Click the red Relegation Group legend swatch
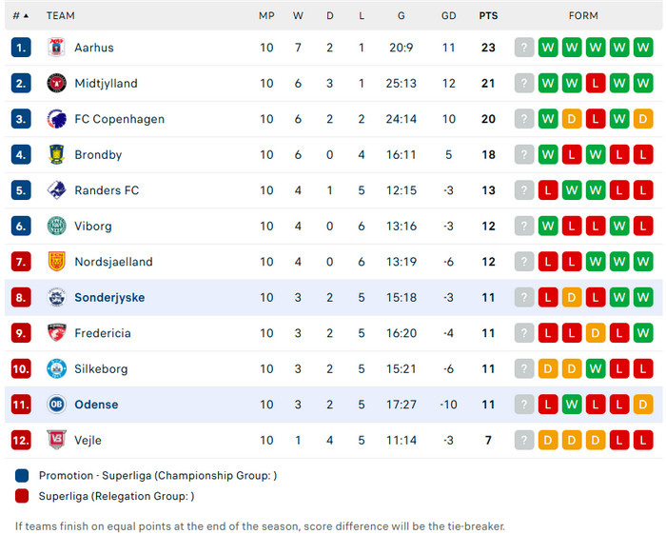 pos(23,496)
